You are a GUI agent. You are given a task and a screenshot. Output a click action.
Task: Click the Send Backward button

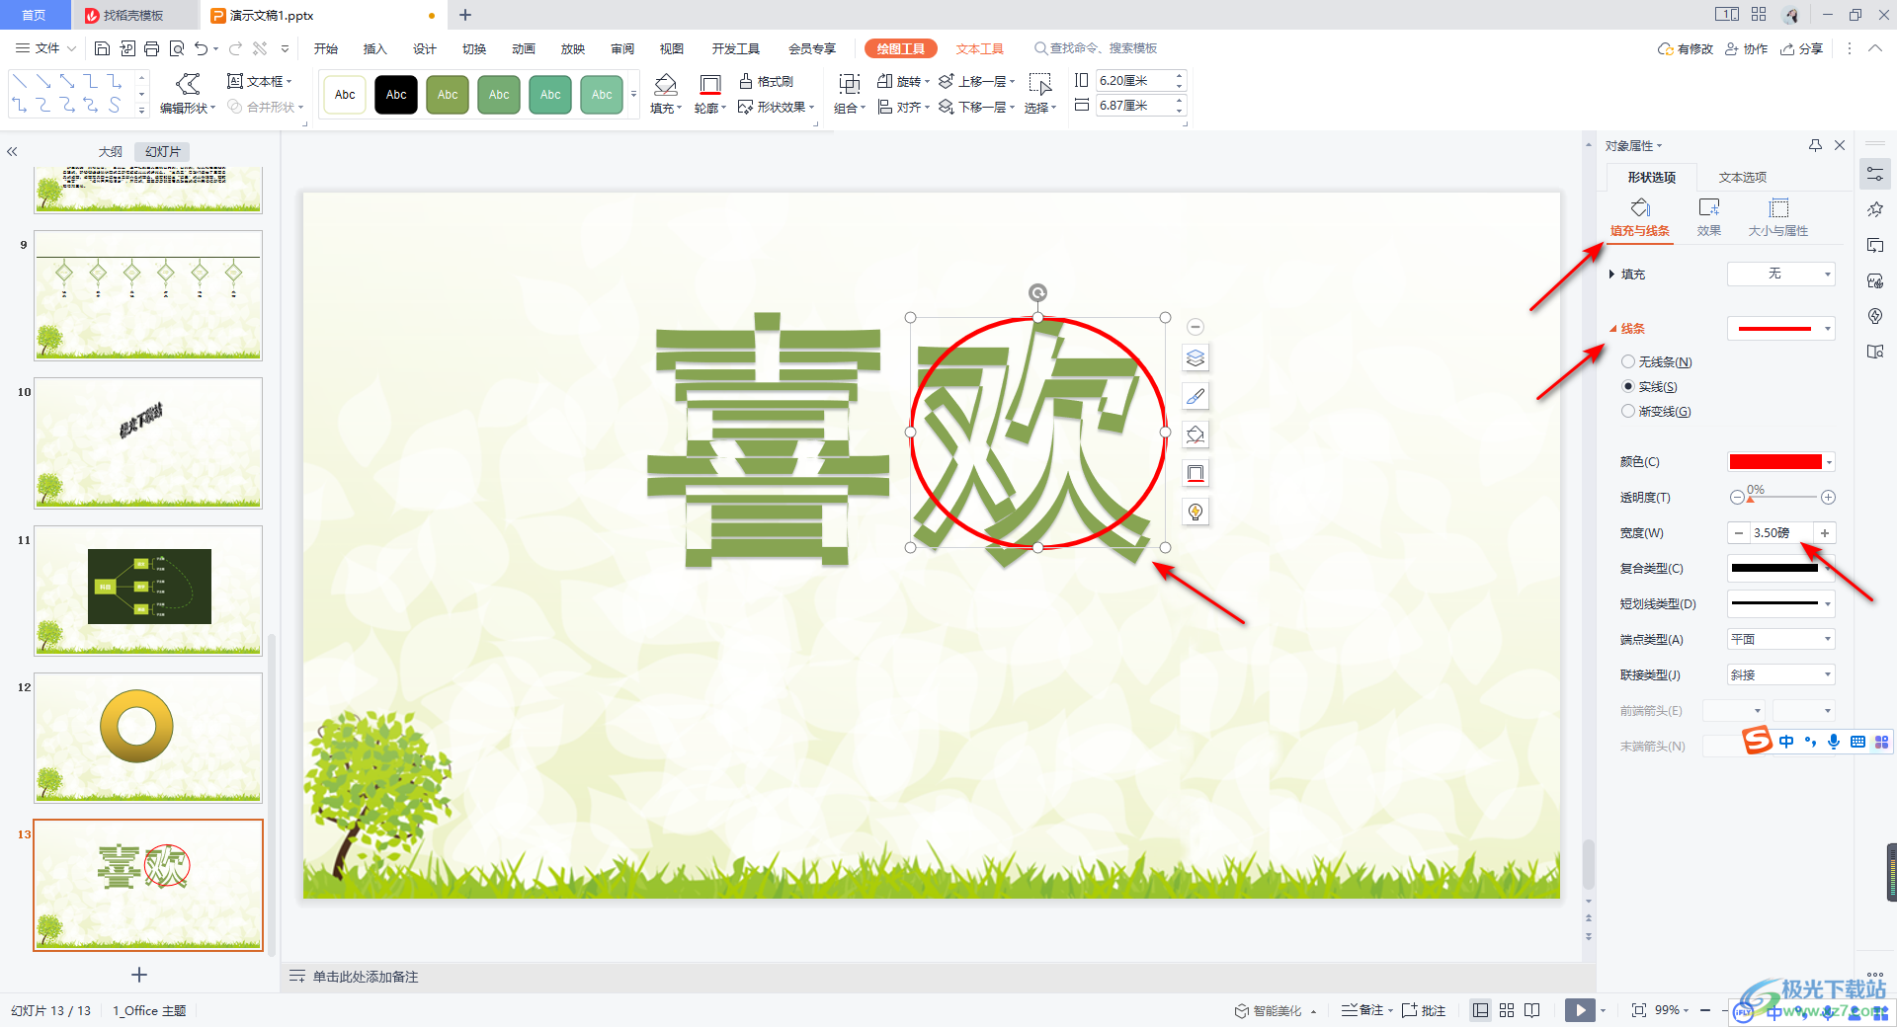(976, 107)
